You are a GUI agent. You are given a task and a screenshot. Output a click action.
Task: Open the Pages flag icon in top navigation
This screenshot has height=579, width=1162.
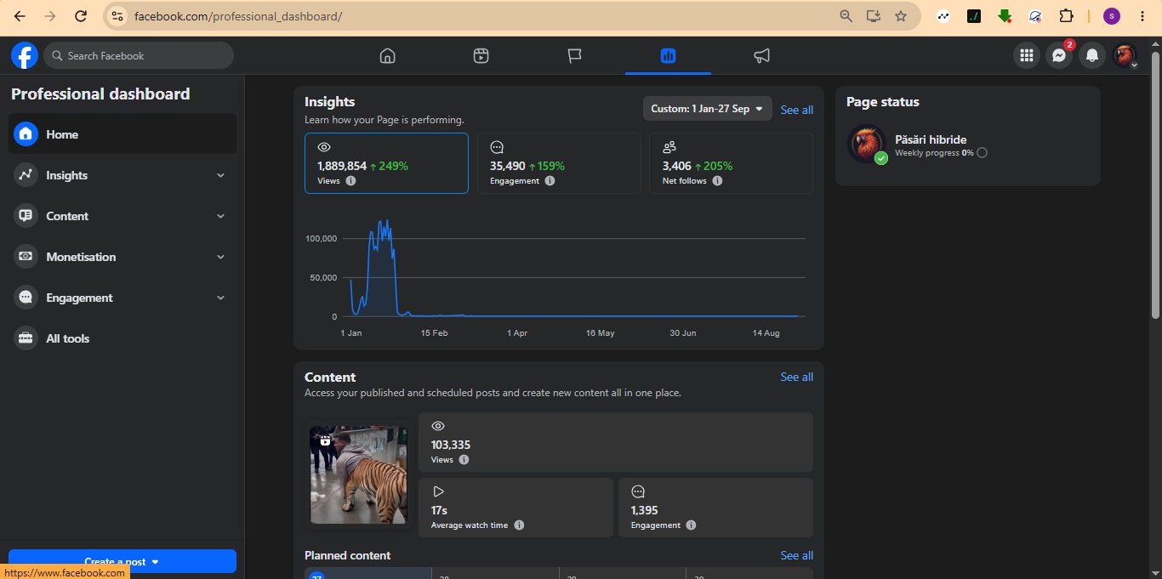[574, 56]
